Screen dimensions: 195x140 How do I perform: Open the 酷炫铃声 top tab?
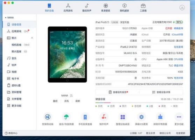coord(87,8)
